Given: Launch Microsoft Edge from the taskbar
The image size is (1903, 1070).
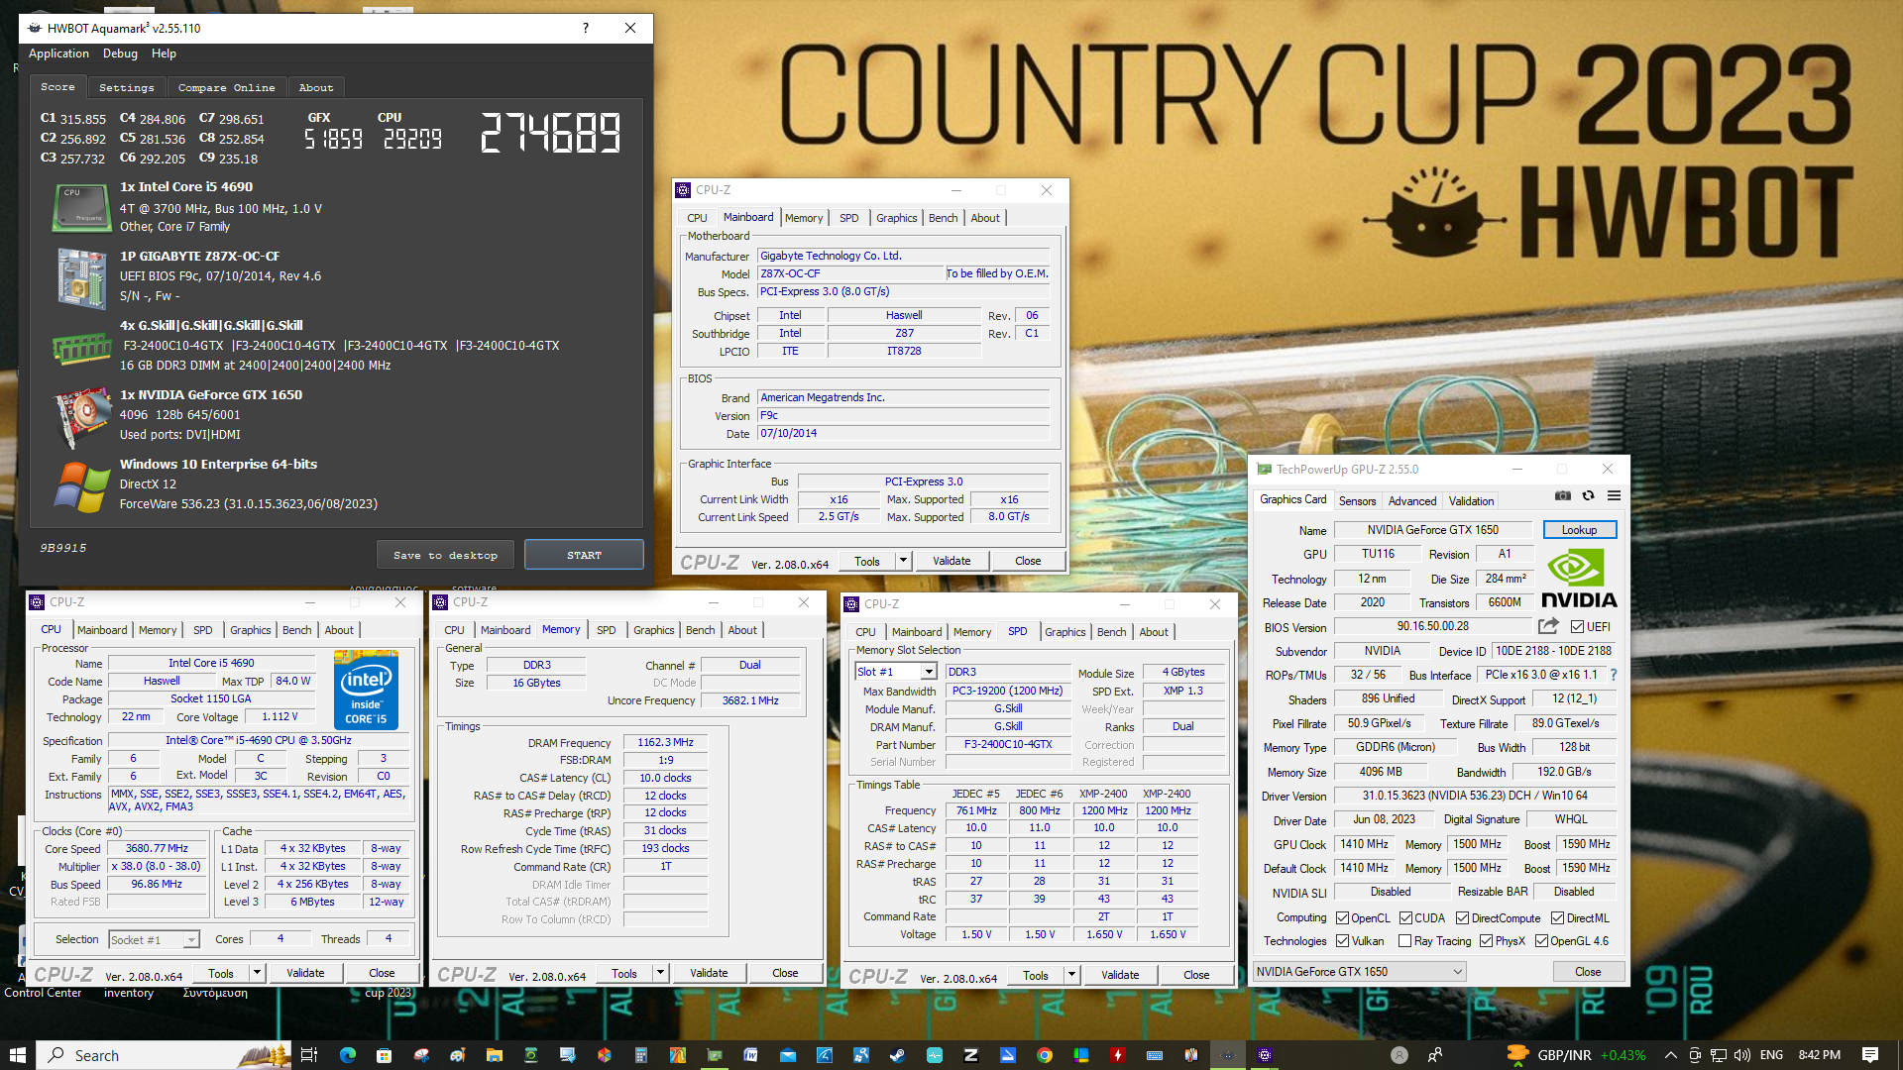Looking at the screenshot, I should click(x=347, y=1055).
